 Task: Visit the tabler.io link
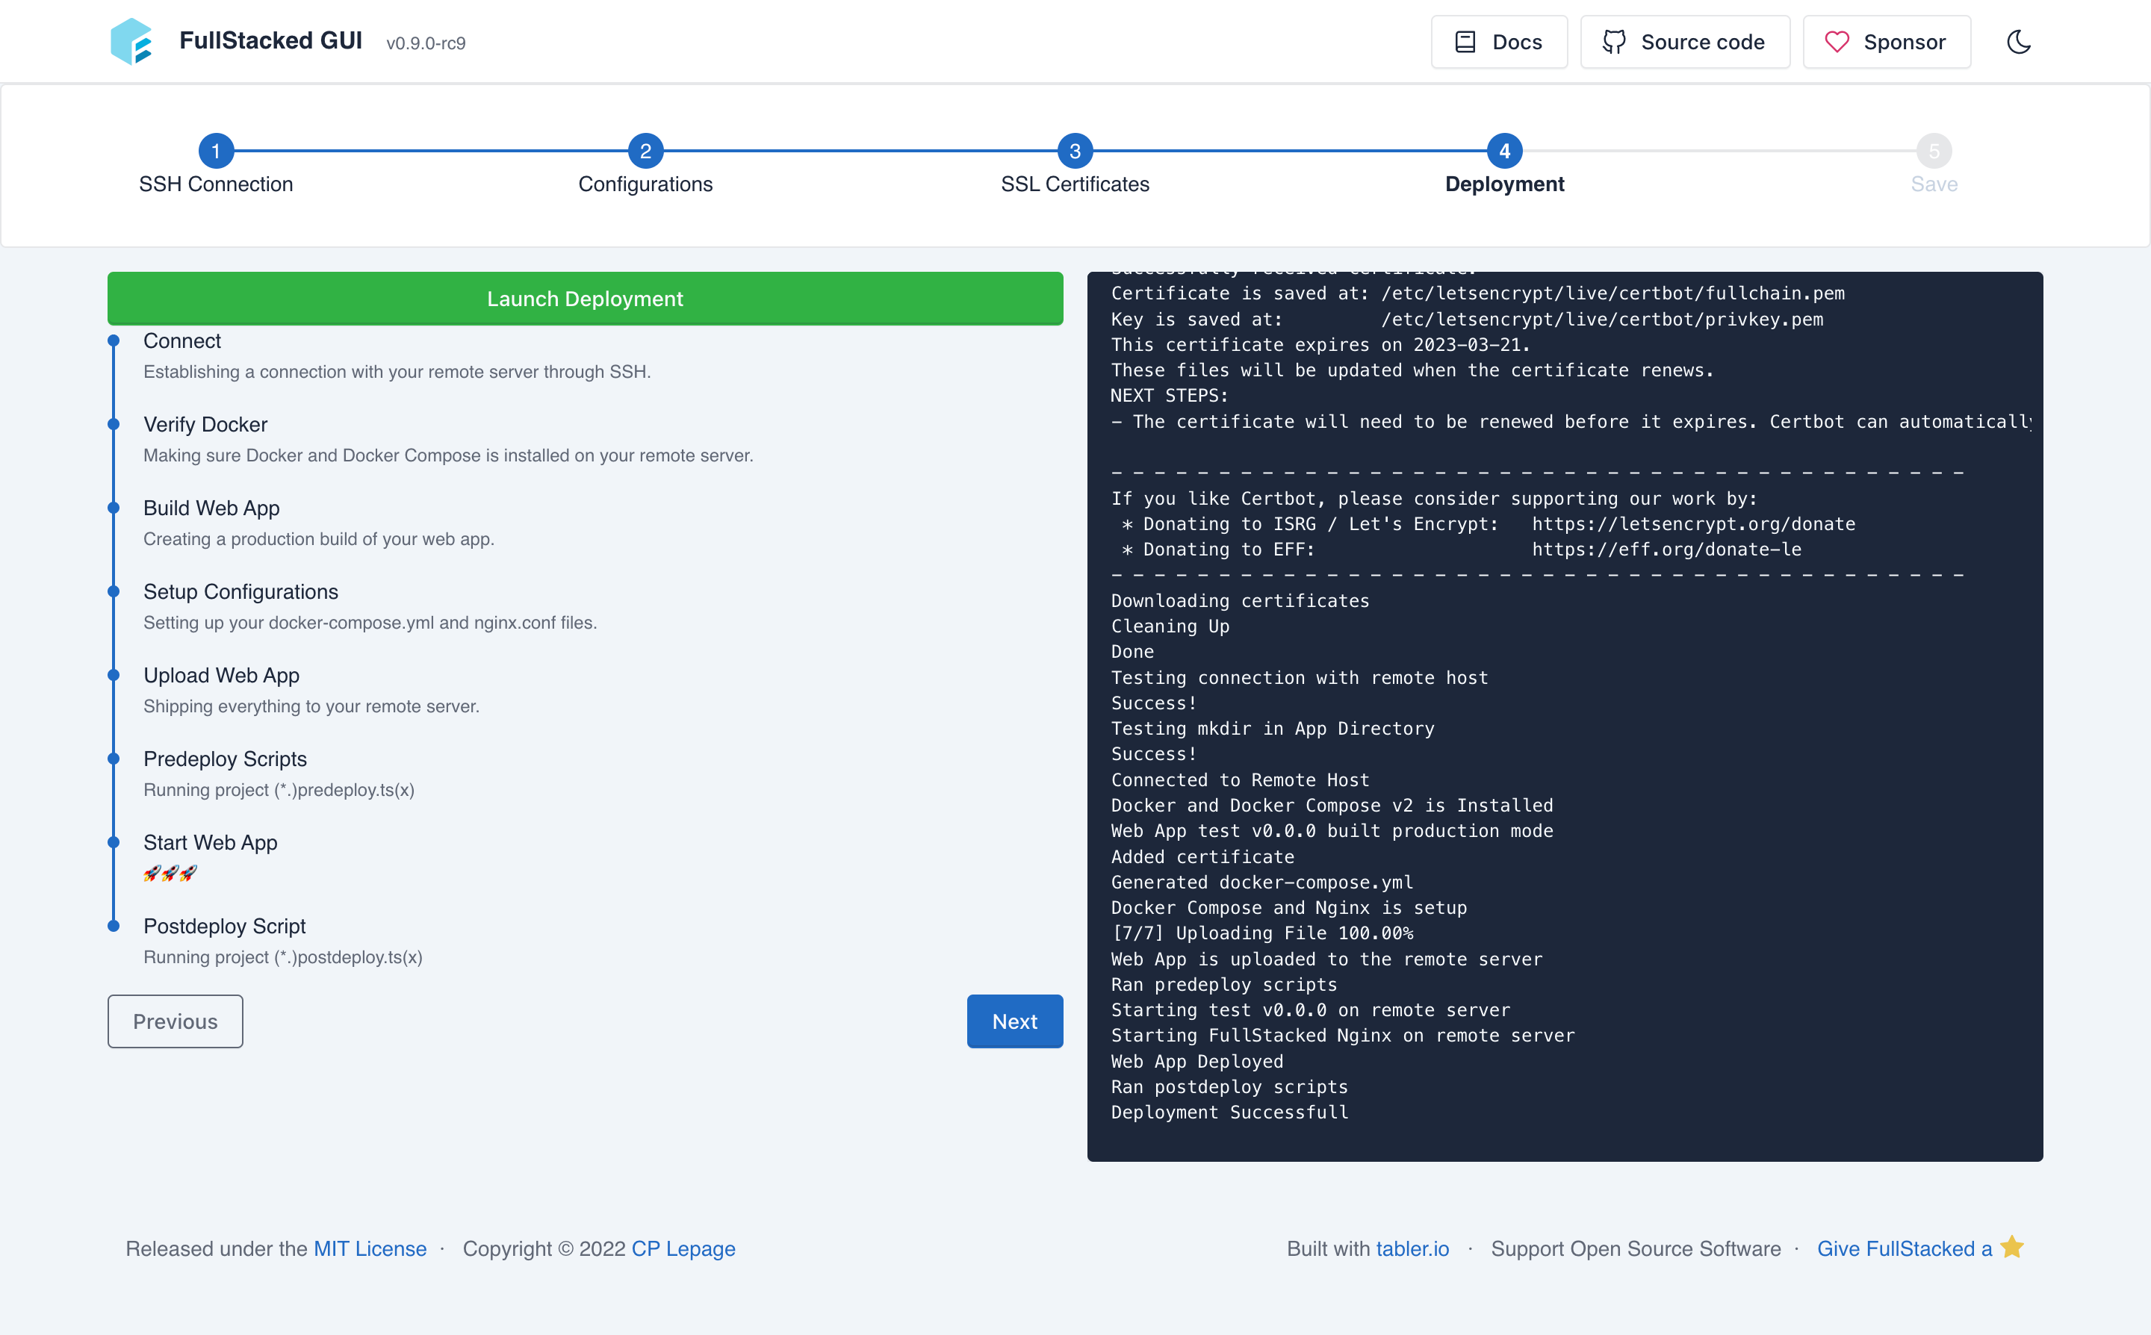pyautogui.click(x=1412, y=1248)
